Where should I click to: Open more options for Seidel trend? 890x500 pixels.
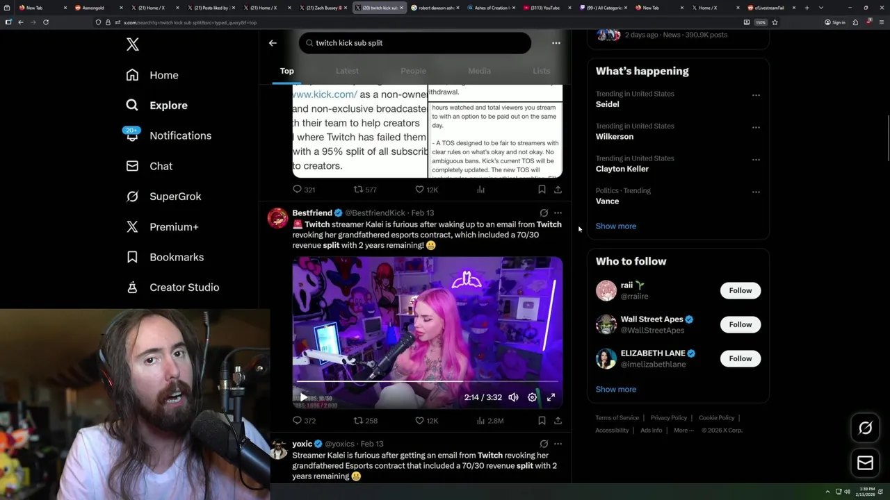[756, 95]
